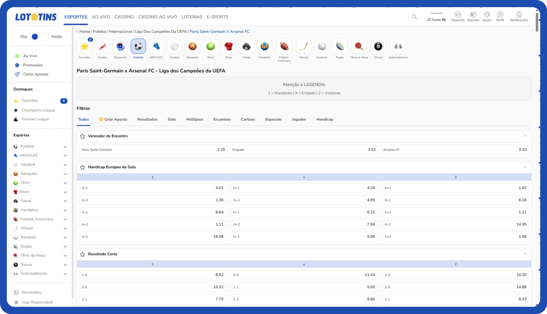Screen dimensions: 547x314
Task: Select the Automobilismo icon
Action: click(398, 46)
